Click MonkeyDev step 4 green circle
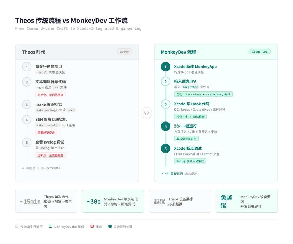Viewport: 293px width, 244px height. click(165, 127)
